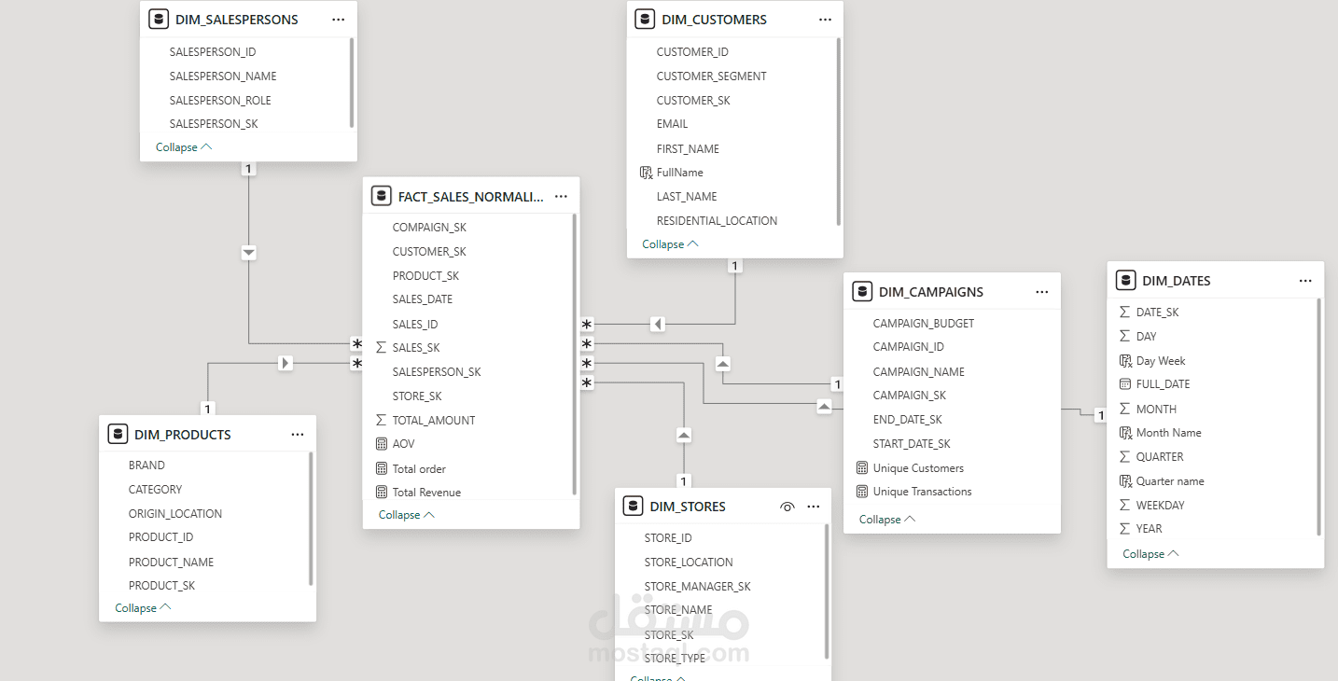Open more options menu for DIM_CAMPAIGNS
1338x681 pixels.
pos(1042,292)
